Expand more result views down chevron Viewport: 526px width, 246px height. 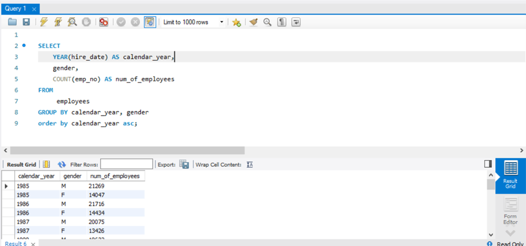click(510, 233)
